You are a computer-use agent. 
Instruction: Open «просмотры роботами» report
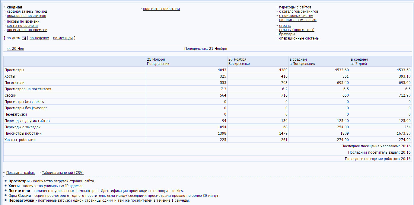coord(161,9)
